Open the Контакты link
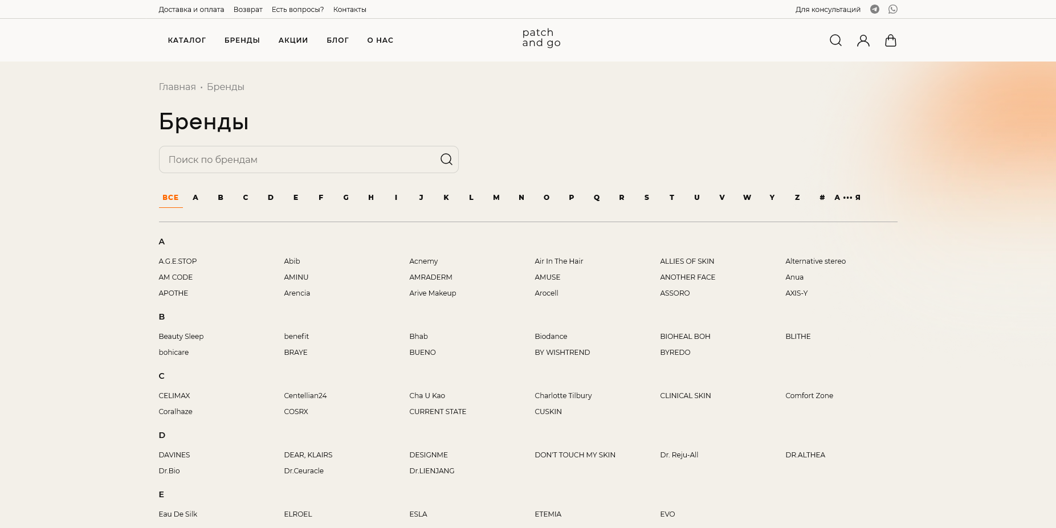 (x=350, y=10)
